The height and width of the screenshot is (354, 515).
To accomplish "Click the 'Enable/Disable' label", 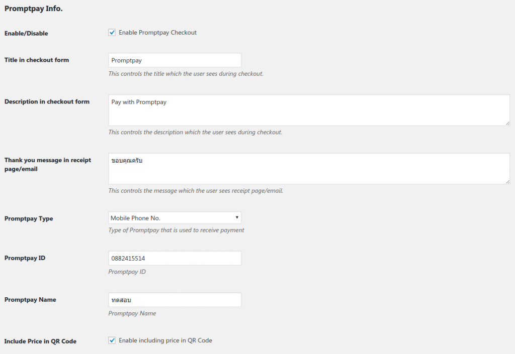I will pyautogui.click(x=26, y=34).
